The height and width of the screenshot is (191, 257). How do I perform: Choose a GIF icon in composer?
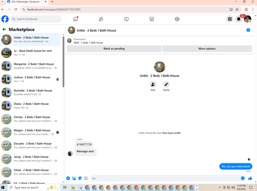[86, 178]
